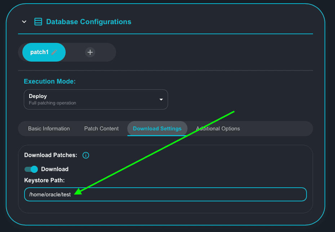Screen dimensions: 335x232
Task: Switch to the Basic Information tab
Action: (49, 129)
